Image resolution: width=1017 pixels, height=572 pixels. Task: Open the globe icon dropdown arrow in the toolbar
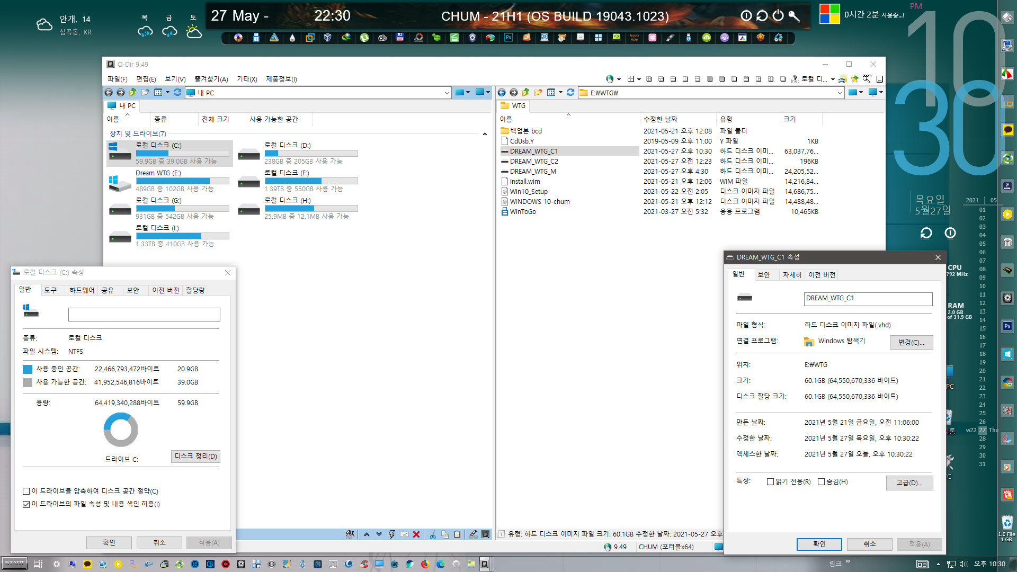tap(619, 79)
